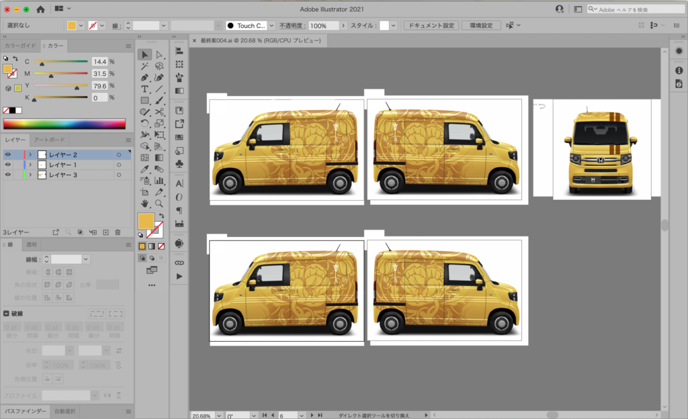Image resolution: width=688 pixels, height=419 pixels.
Task: Open the Touch C... brush dropdown
Action: [271, 26]
